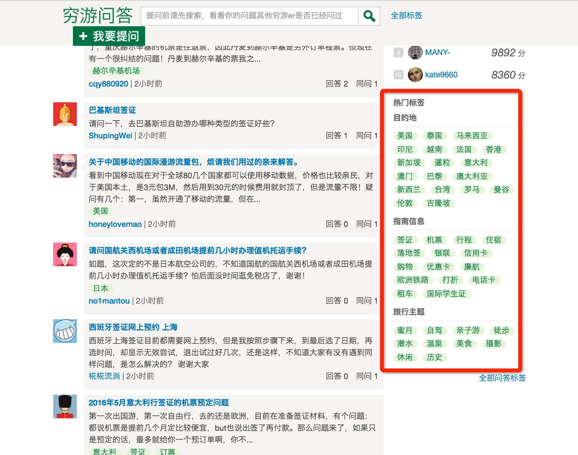The height and width of the screenshot is (455, 578).
Task: Click ShupingWei's golden helmet avatar
Action: [x=65, y=114]
